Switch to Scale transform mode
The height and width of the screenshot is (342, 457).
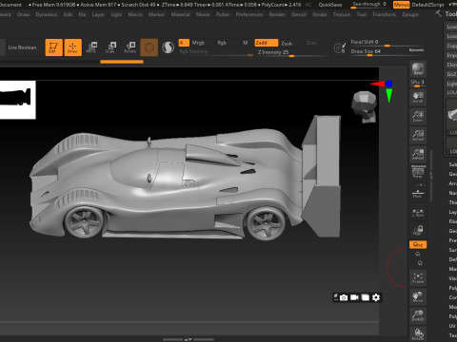click(x=110, y=47)
